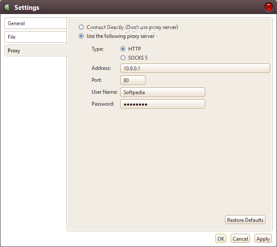
Task: Confirm settings with the OK button
Action: click(221, 238)
